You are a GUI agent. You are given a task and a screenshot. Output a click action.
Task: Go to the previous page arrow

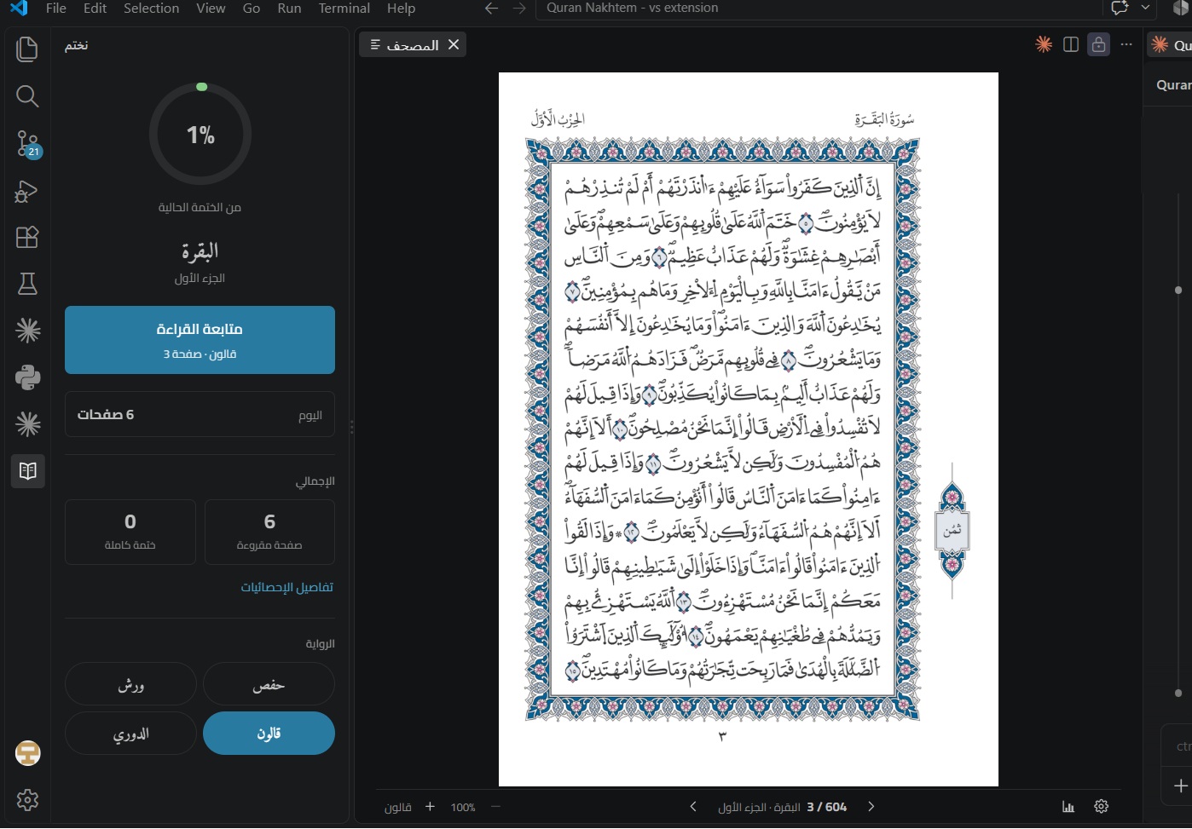pos(693,807)
